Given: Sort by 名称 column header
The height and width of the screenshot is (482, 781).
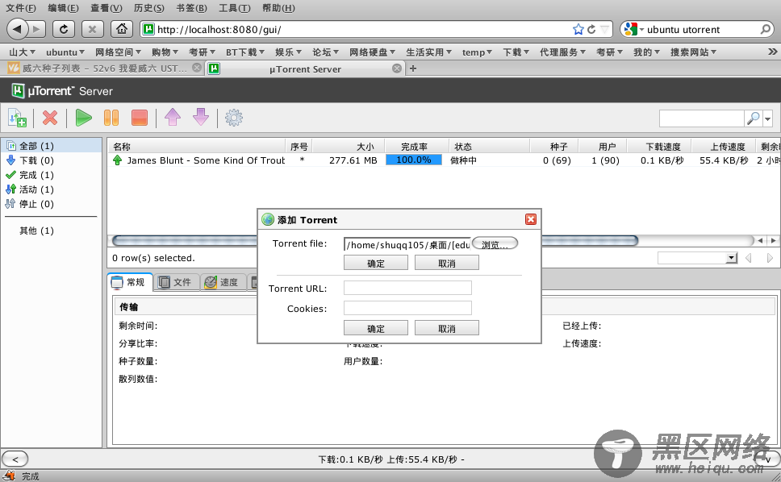Looking at the screenshot, I should 197,146.
